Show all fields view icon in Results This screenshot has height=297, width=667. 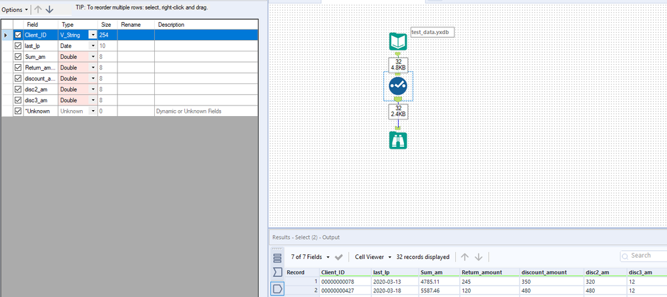click(x=277, y=258)
